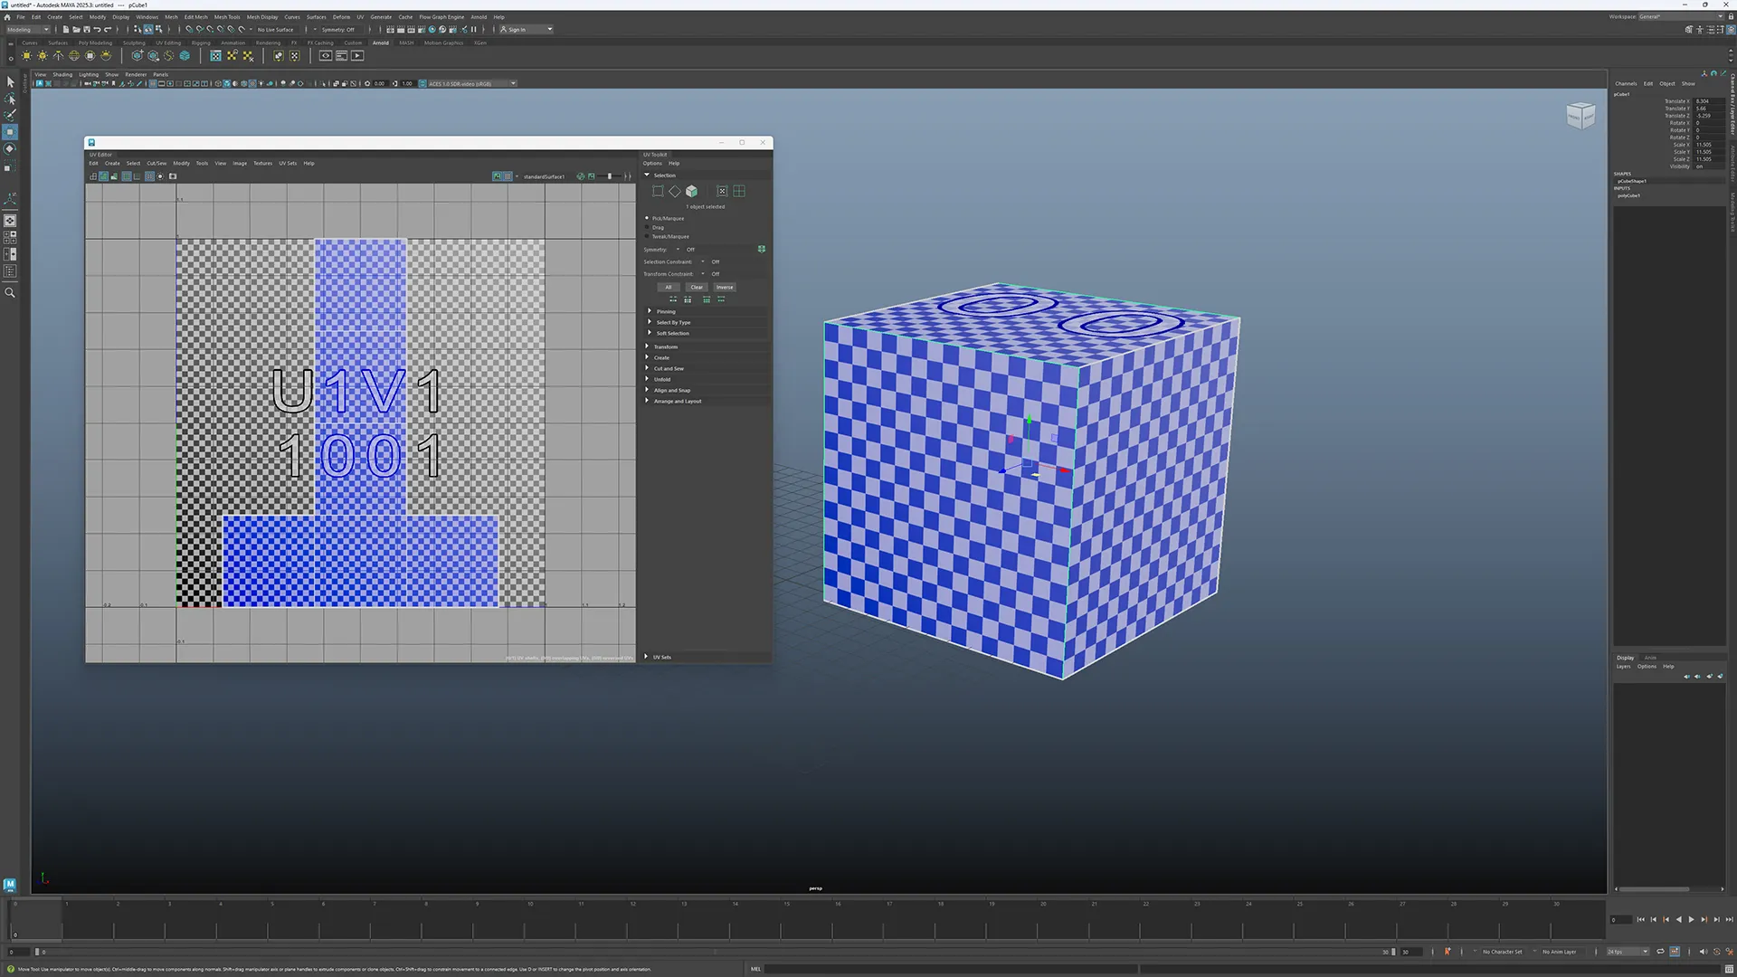Select the Move tool in the left toolbox
Image resolution: width=1737 pixels, height=977 pixels.
[10, 132]
